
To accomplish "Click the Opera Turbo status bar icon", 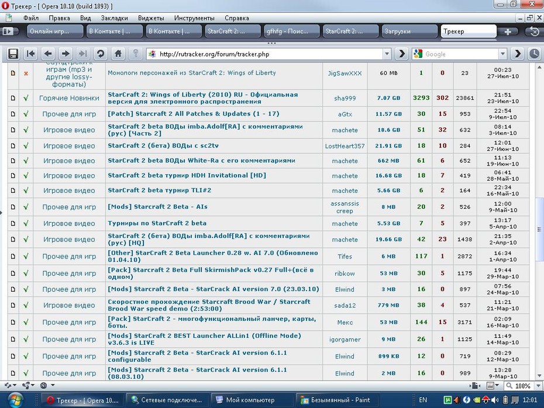I will click(x=44, y=385).
